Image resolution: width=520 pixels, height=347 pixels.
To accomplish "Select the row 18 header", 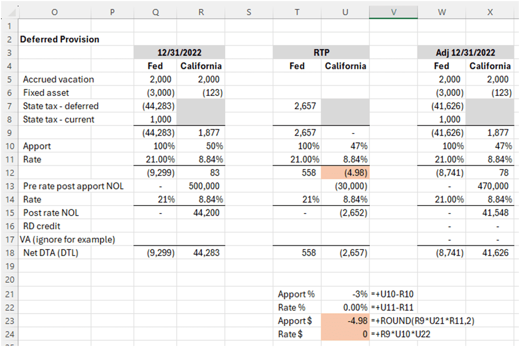I will pyautogui.click(x=9, y=253).
